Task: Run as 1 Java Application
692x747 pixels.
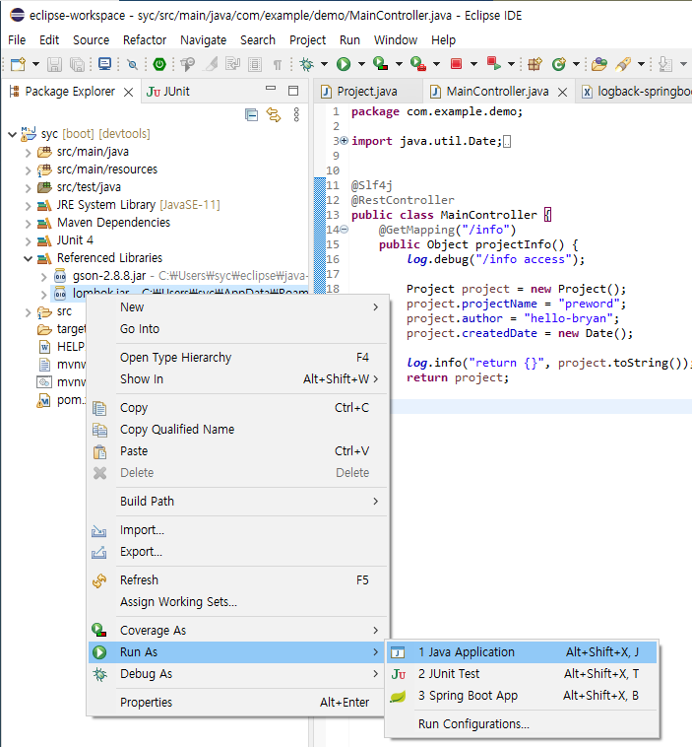Action: tap(522, 652)
